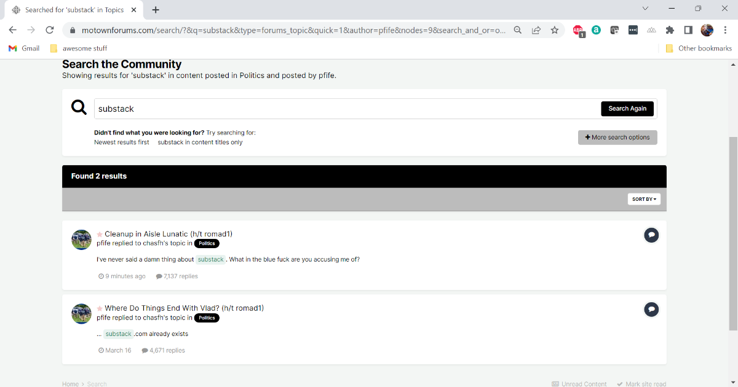Open the new tab plus button
Image resolution: width=738 pixels, height=387 pixels.
156,10
